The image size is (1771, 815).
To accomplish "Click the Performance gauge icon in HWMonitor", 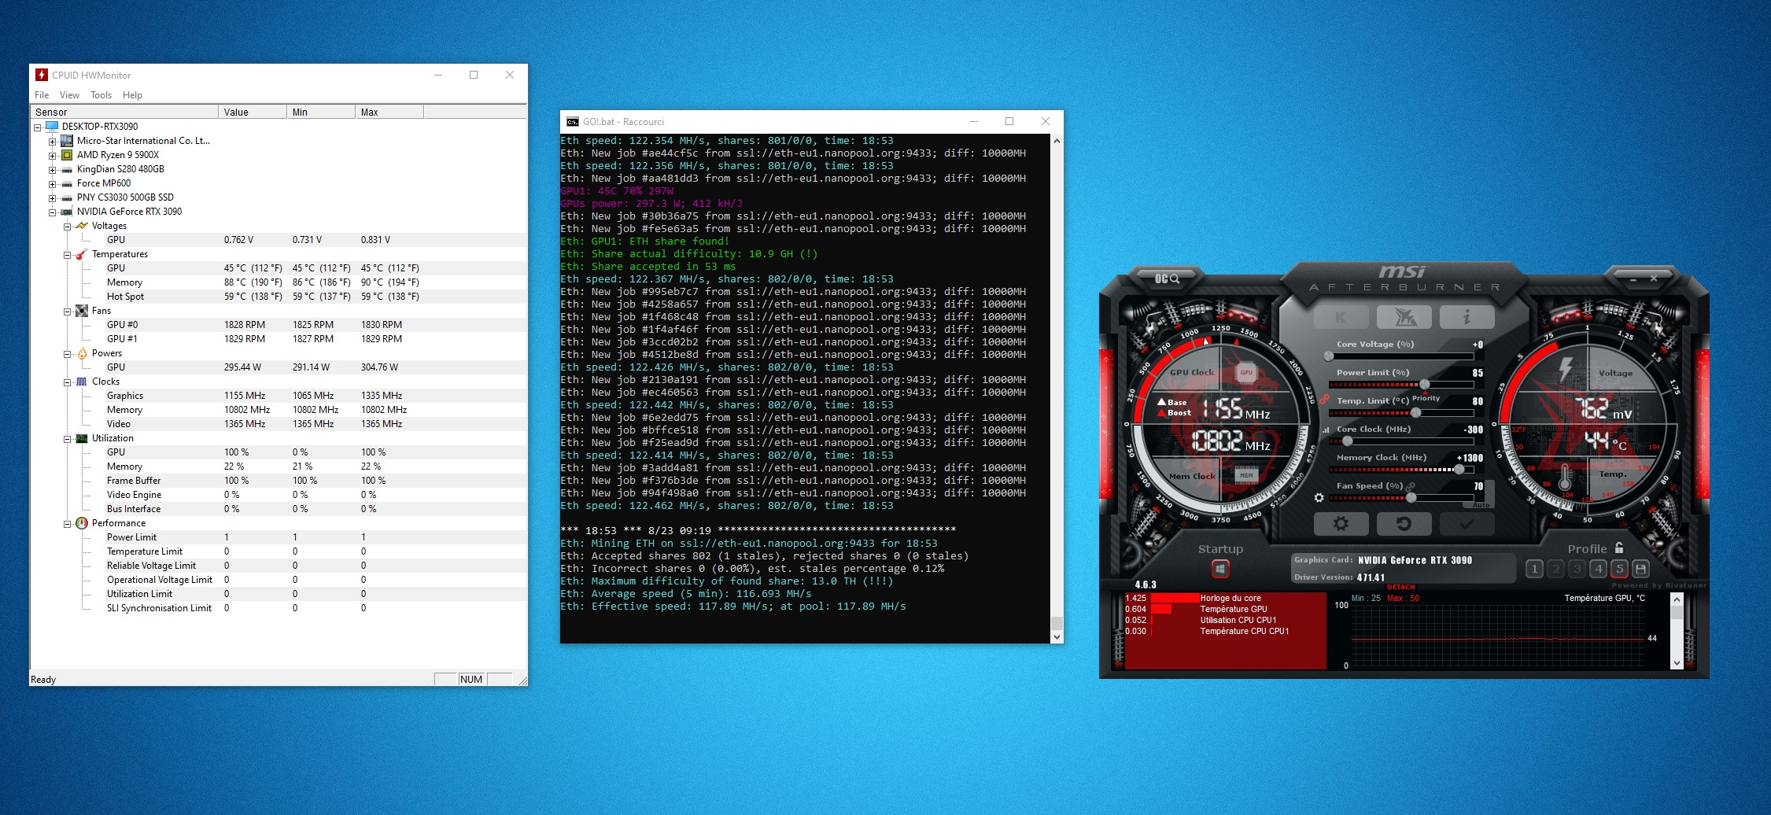I will pyautogui.click(x=82, y=523).
